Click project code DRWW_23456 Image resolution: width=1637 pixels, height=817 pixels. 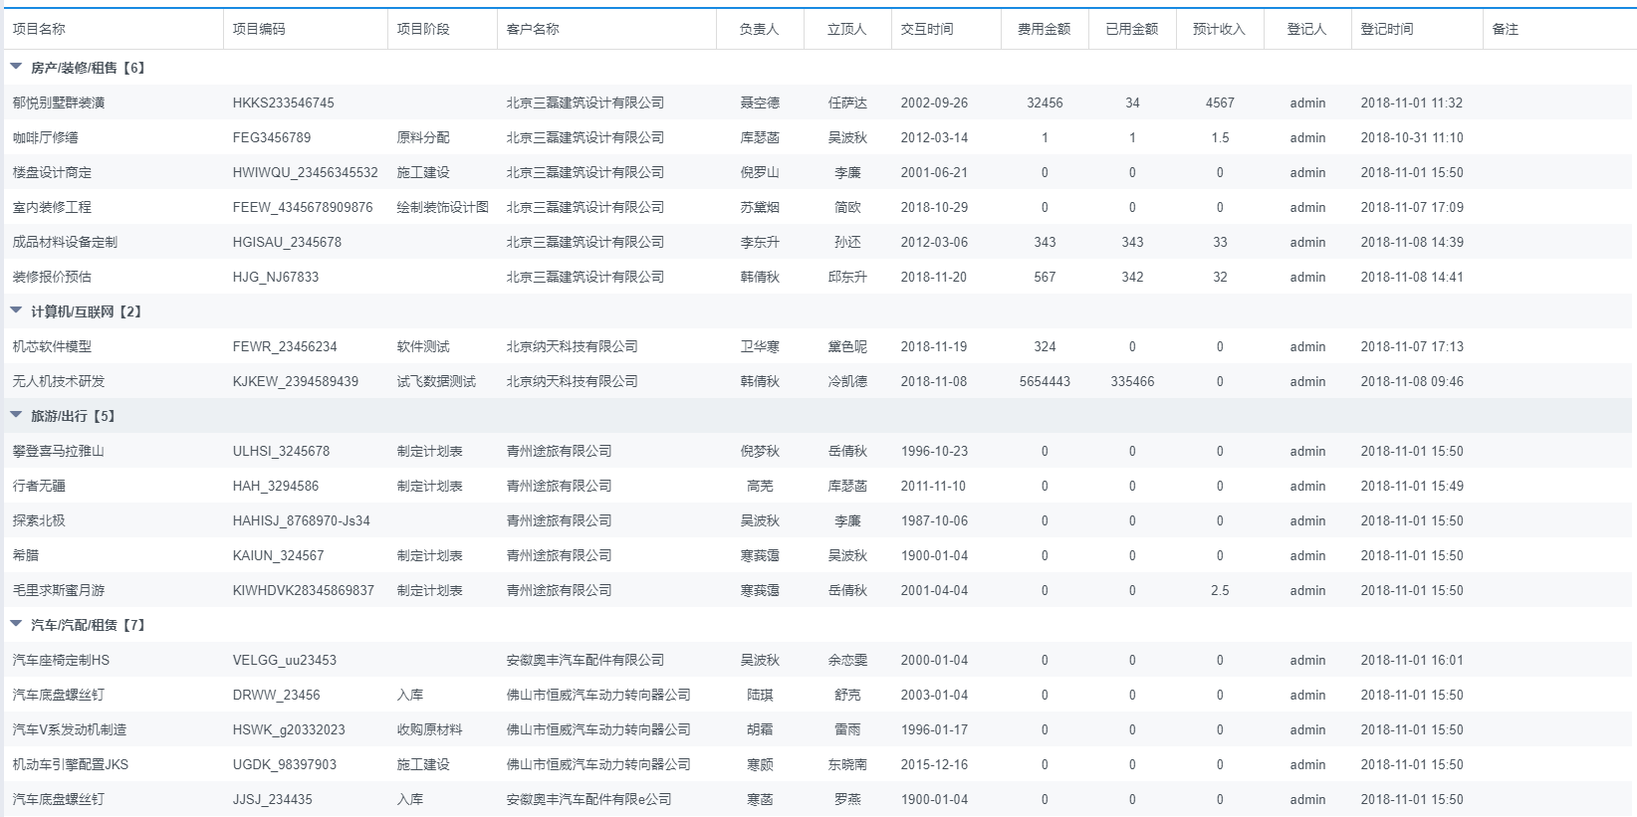point(277,695)
